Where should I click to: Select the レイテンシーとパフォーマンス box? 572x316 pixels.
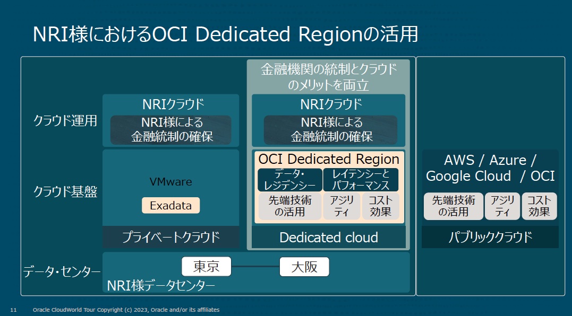pyautogui.click(x=364, y=179)
